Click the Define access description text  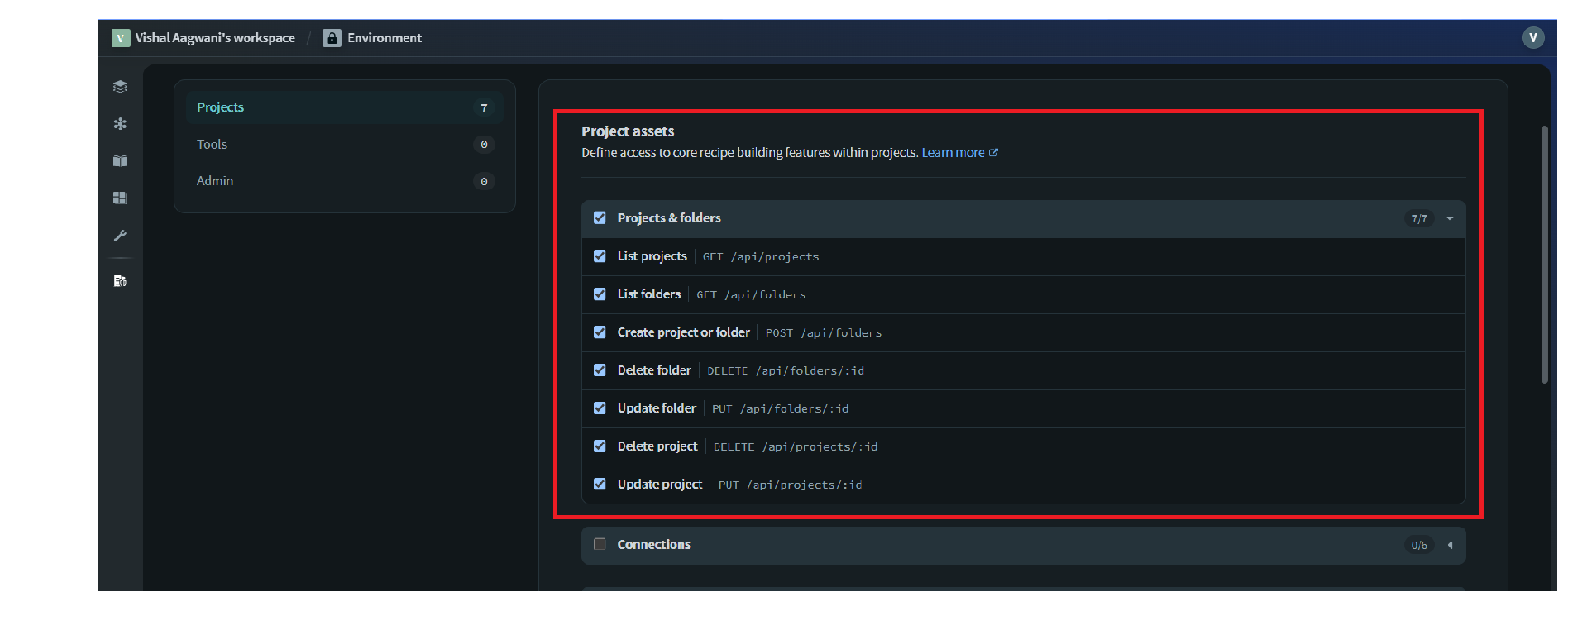pos(749,153)
